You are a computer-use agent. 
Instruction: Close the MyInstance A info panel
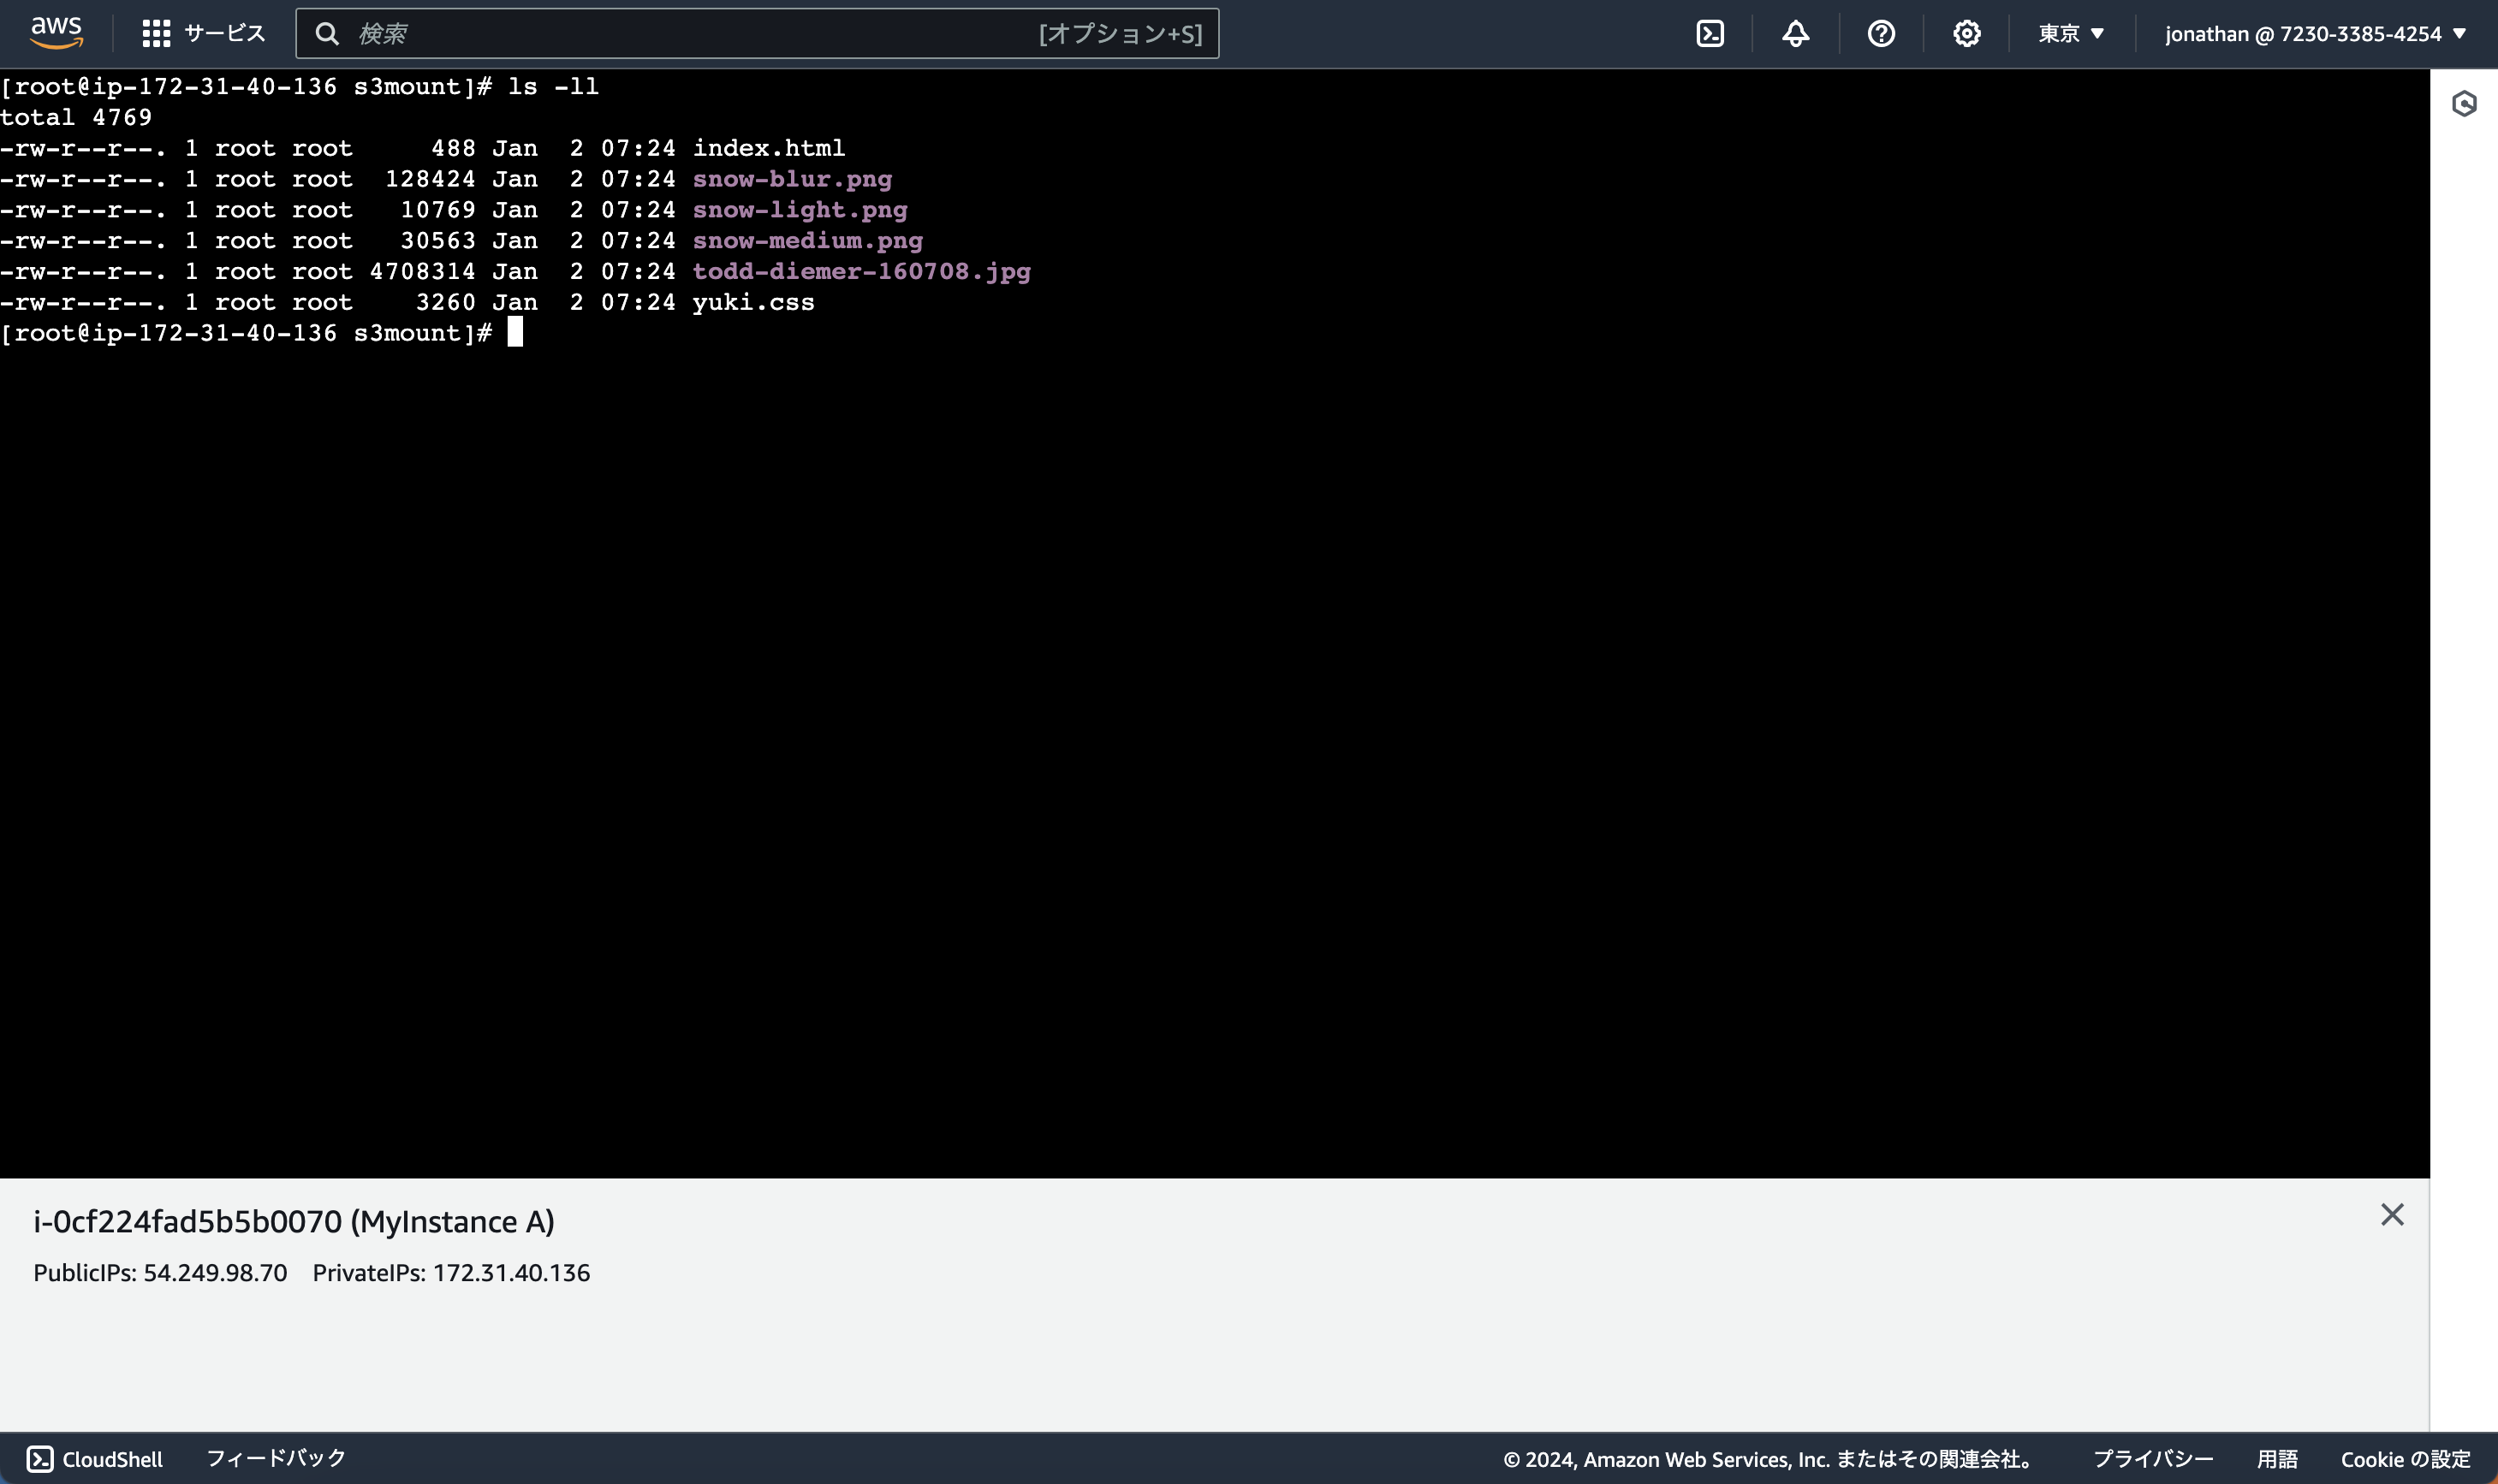tap(2392, 1213)
